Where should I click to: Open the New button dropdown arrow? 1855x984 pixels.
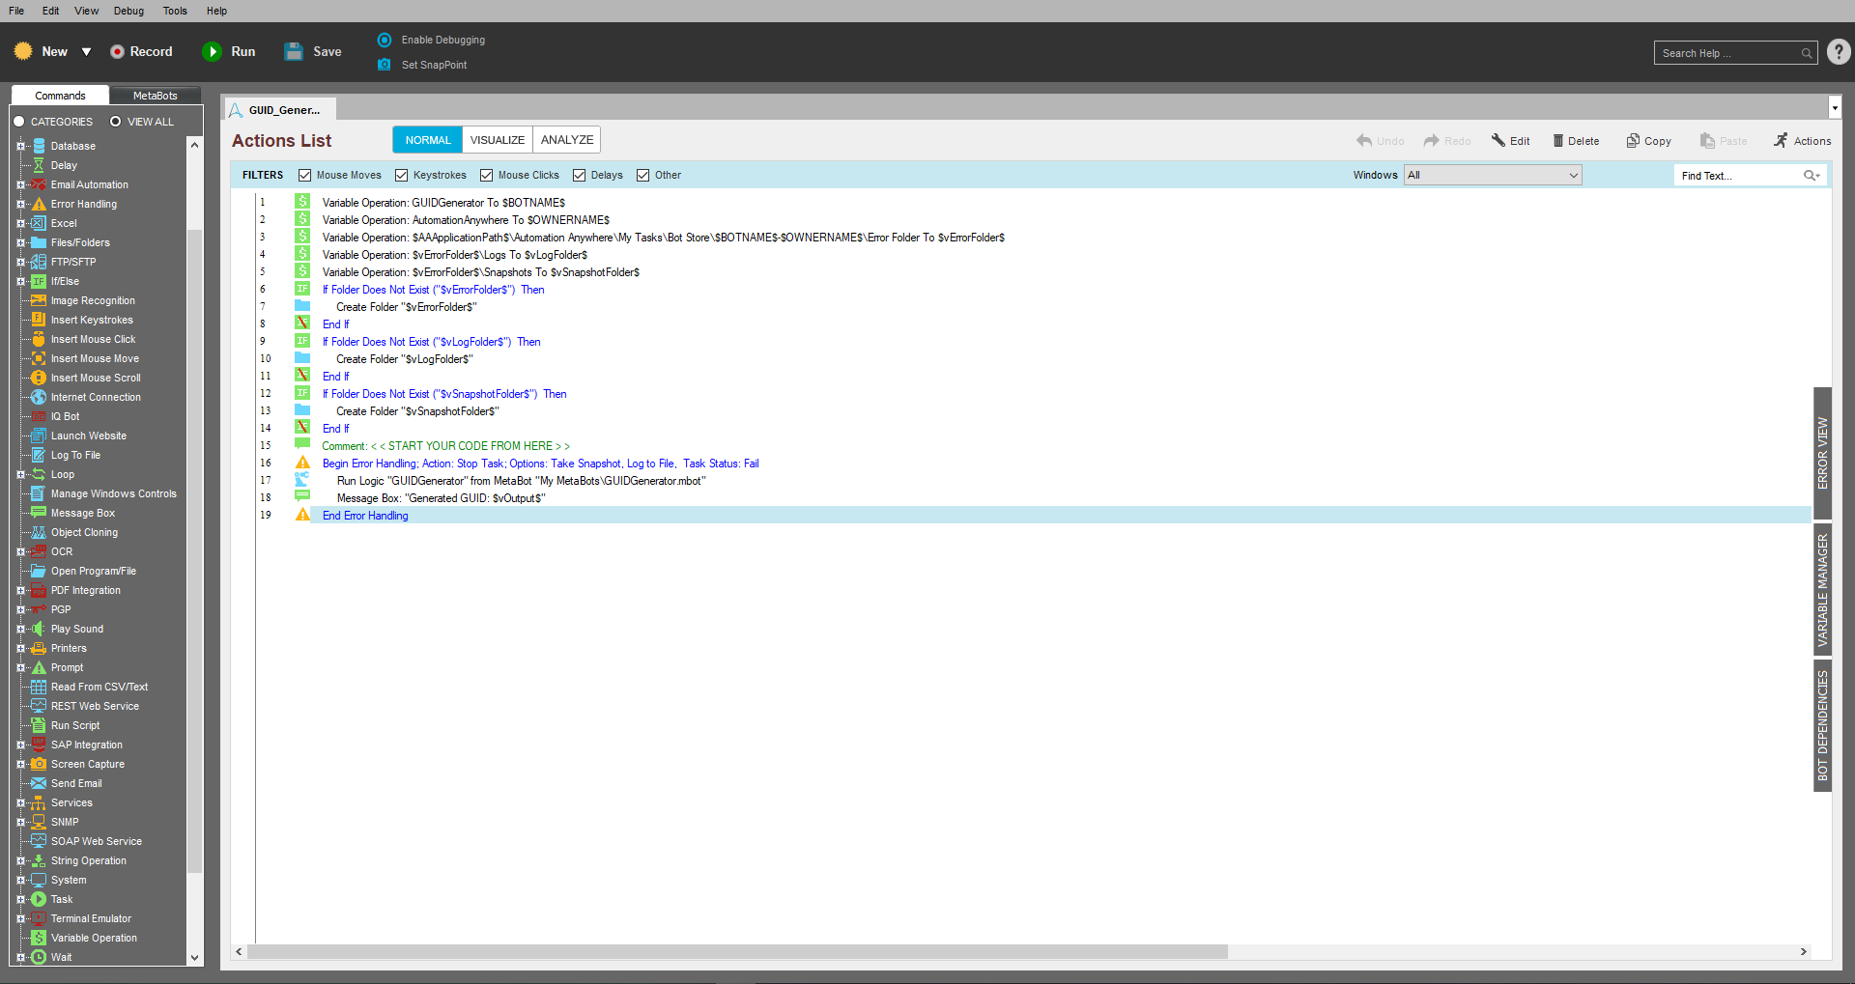86,52
